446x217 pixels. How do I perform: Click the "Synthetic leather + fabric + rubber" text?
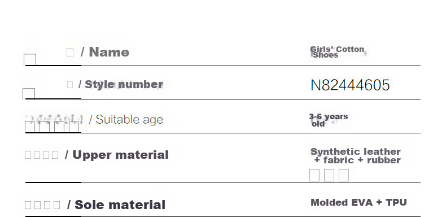click(x=356, y=156)
